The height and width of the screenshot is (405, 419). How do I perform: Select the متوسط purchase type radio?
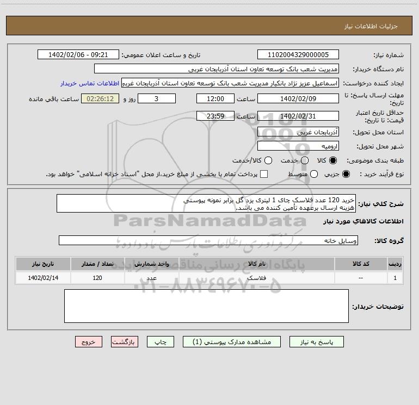(314, 174)
